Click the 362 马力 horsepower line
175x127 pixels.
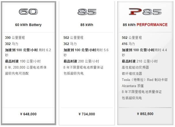tap(70, 44)
